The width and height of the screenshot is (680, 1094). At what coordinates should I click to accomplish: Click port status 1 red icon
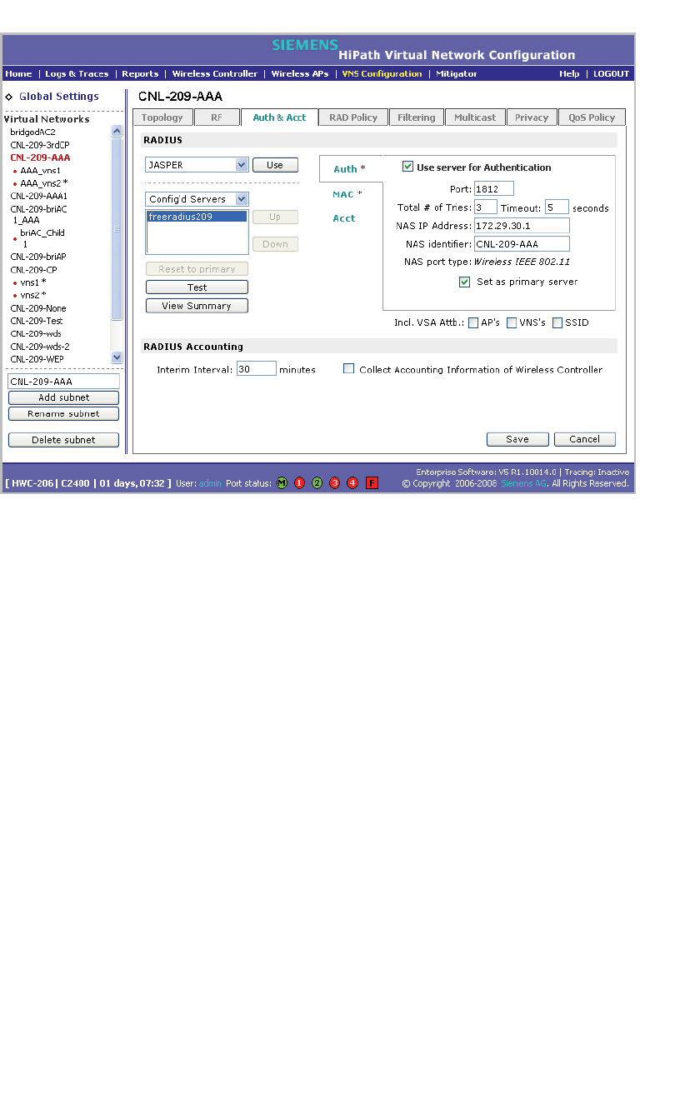[x=300, y=483]
